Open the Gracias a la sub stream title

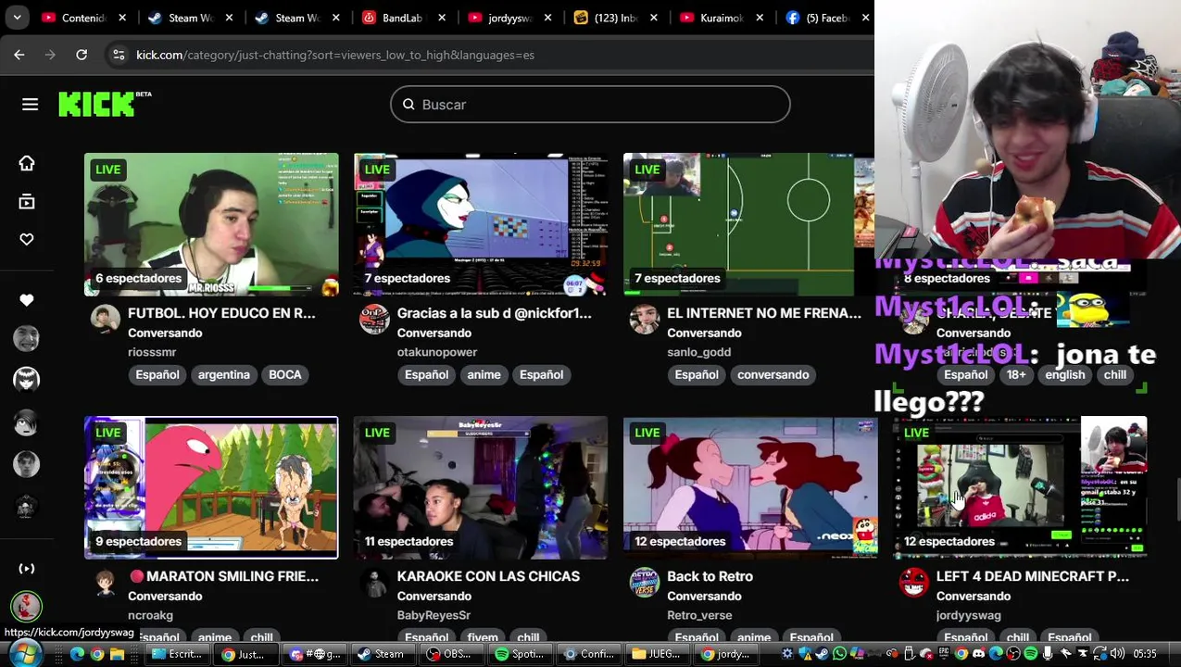494,313
